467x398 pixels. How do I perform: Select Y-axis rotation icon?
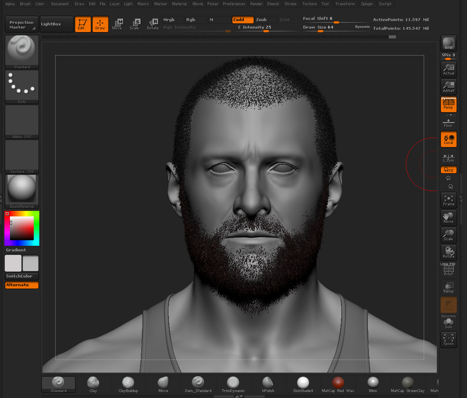coord(449,178)
